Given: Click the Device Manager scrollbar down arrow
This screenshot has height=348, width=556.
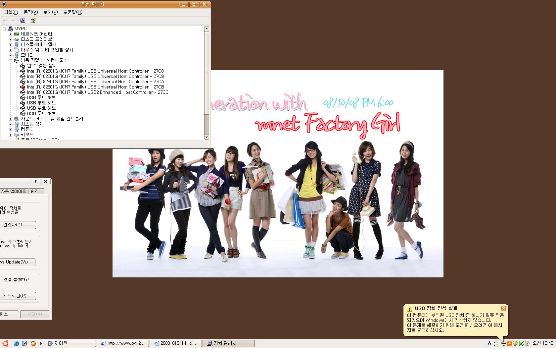Looking at the screenshot, I should tap(207, 137).
